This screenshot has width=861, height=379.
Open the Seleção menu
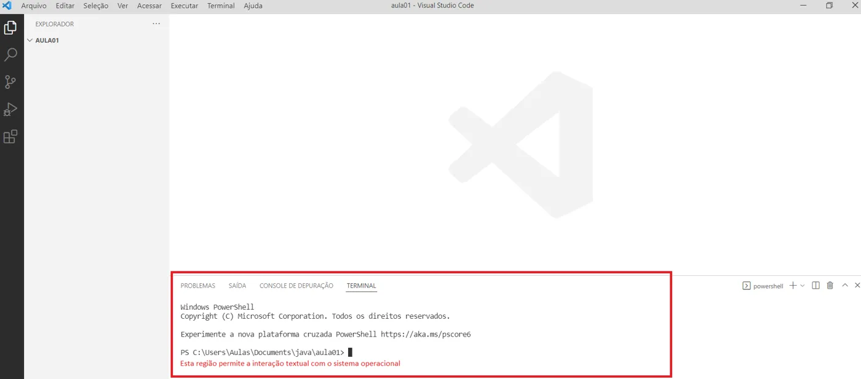click(96, 6)
